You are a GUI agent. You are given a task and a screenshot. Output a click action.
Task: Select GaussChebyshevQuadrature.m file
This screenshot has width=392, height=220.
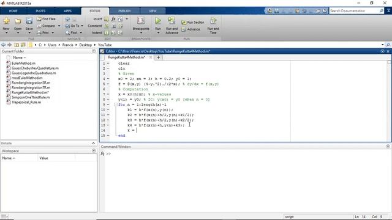(35, 68)
